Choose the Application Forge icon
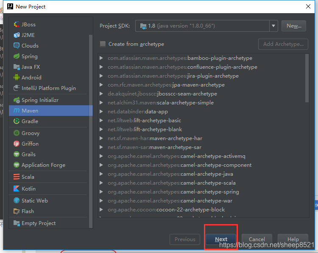Viewport: 318px width, 253px height. [x=17, y=165]
